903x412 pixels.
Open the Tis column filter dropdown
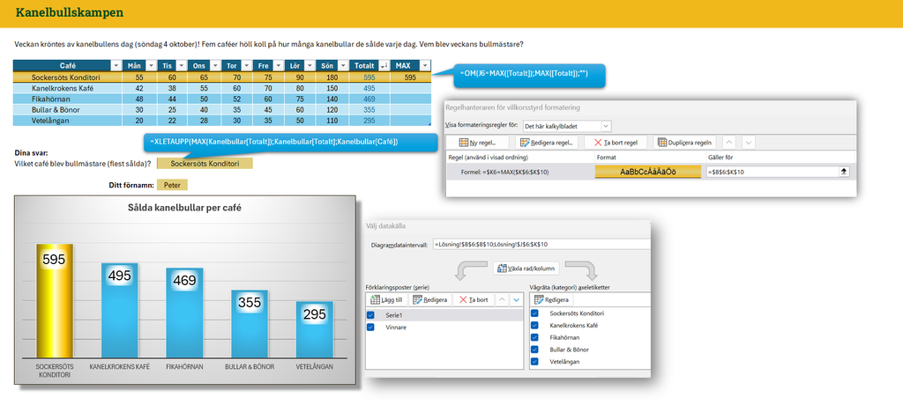(182, 65)
